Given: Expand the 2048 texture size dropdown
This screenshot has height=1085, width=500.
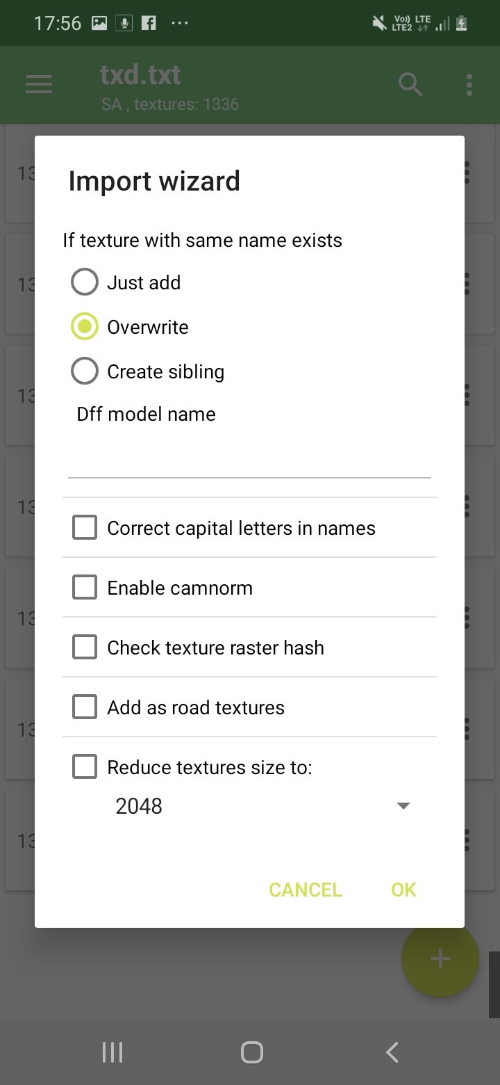Looking at the screenshot, I should 263,806.
